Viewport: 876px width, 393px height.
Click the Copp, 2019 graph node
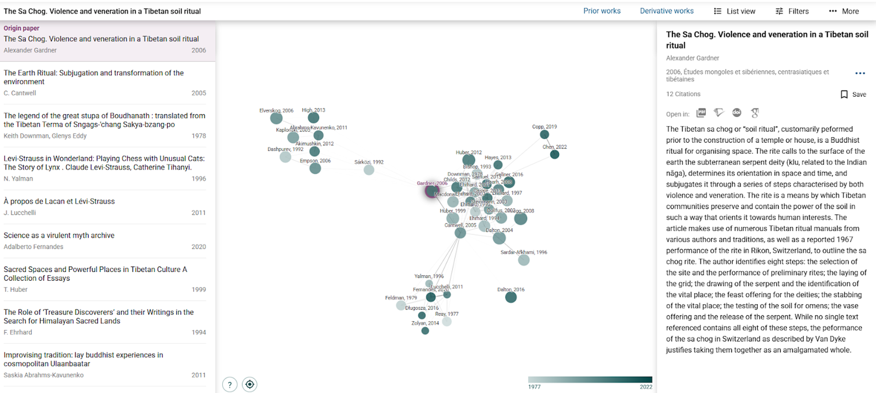[544, 135]
